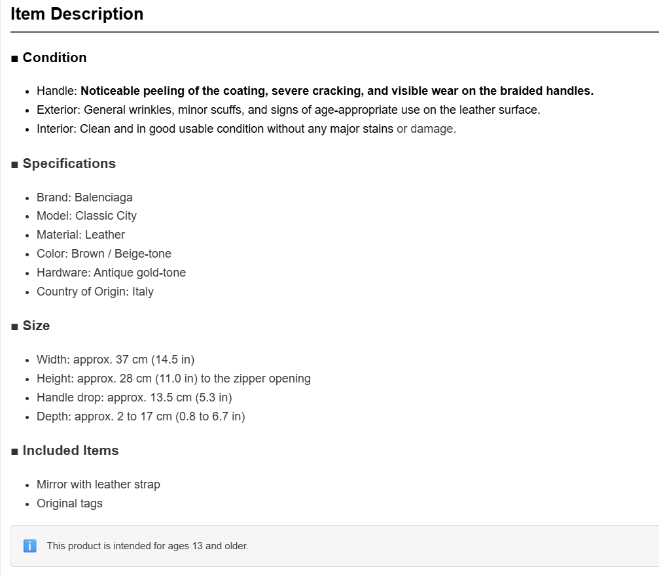Click the Item Description heading
This screenshot has width=659, height=576.
77,14
